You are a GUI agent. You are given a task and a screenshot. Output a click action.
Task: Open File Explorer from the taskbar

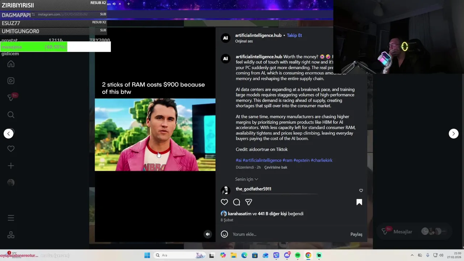tap(233, 255)
